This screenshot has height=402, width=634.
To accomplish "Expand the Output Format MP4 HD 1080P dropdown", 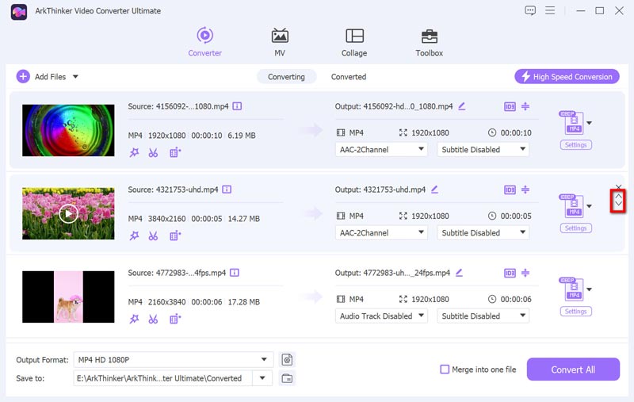I will 173,360.
